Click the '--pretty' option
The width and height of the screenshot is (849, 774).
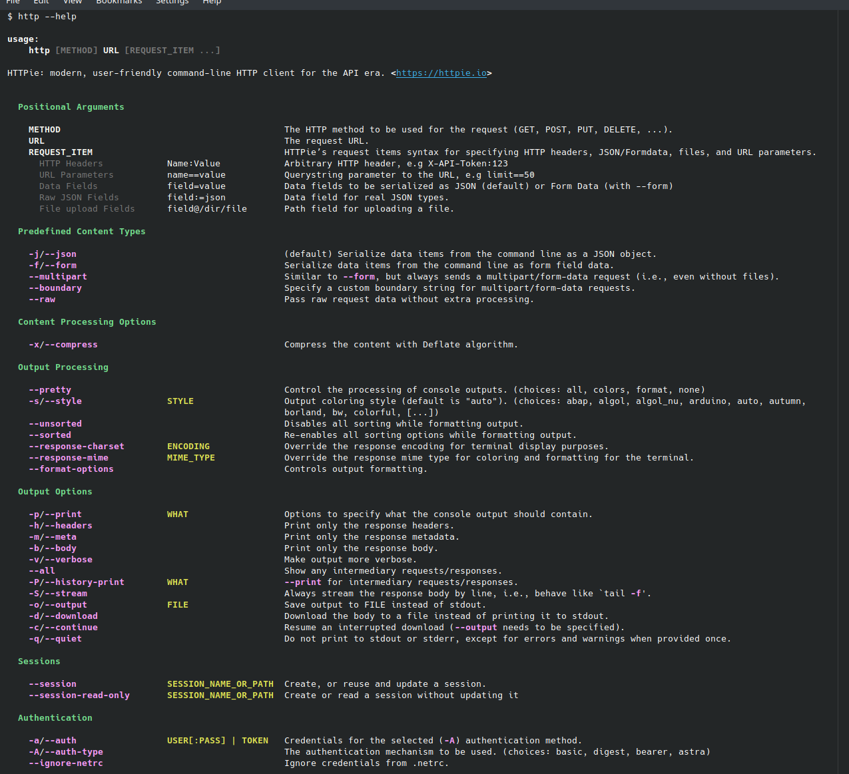pos(50,390)
